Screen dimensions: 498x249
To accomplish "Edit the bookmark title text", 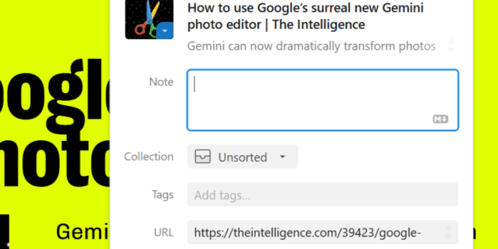I will [305, 16].
